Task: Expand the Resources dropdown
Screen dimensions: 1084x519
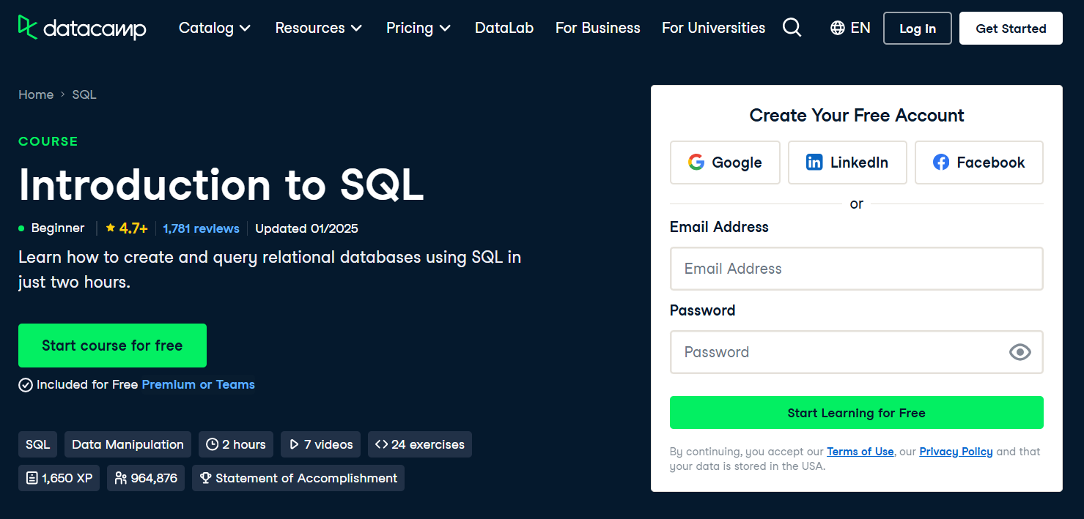Action: click(319, 28)
